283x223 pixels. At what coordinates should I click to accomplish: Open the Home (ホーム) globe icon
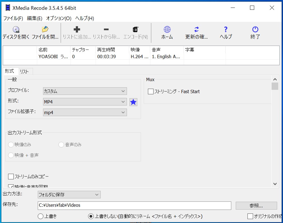pos(167,30)
